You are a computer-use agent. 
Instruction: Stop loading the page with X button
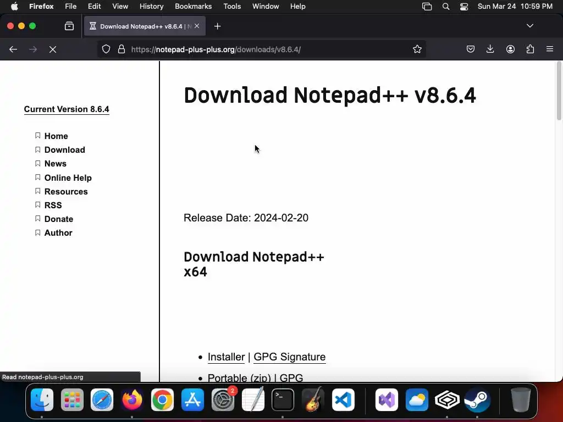coord(53,49)
